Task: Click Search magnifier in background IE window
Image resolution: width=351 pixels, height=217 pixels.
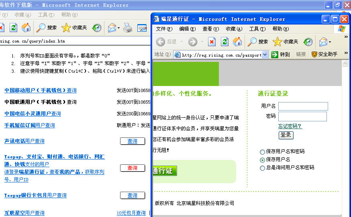Action: (41, 28)
